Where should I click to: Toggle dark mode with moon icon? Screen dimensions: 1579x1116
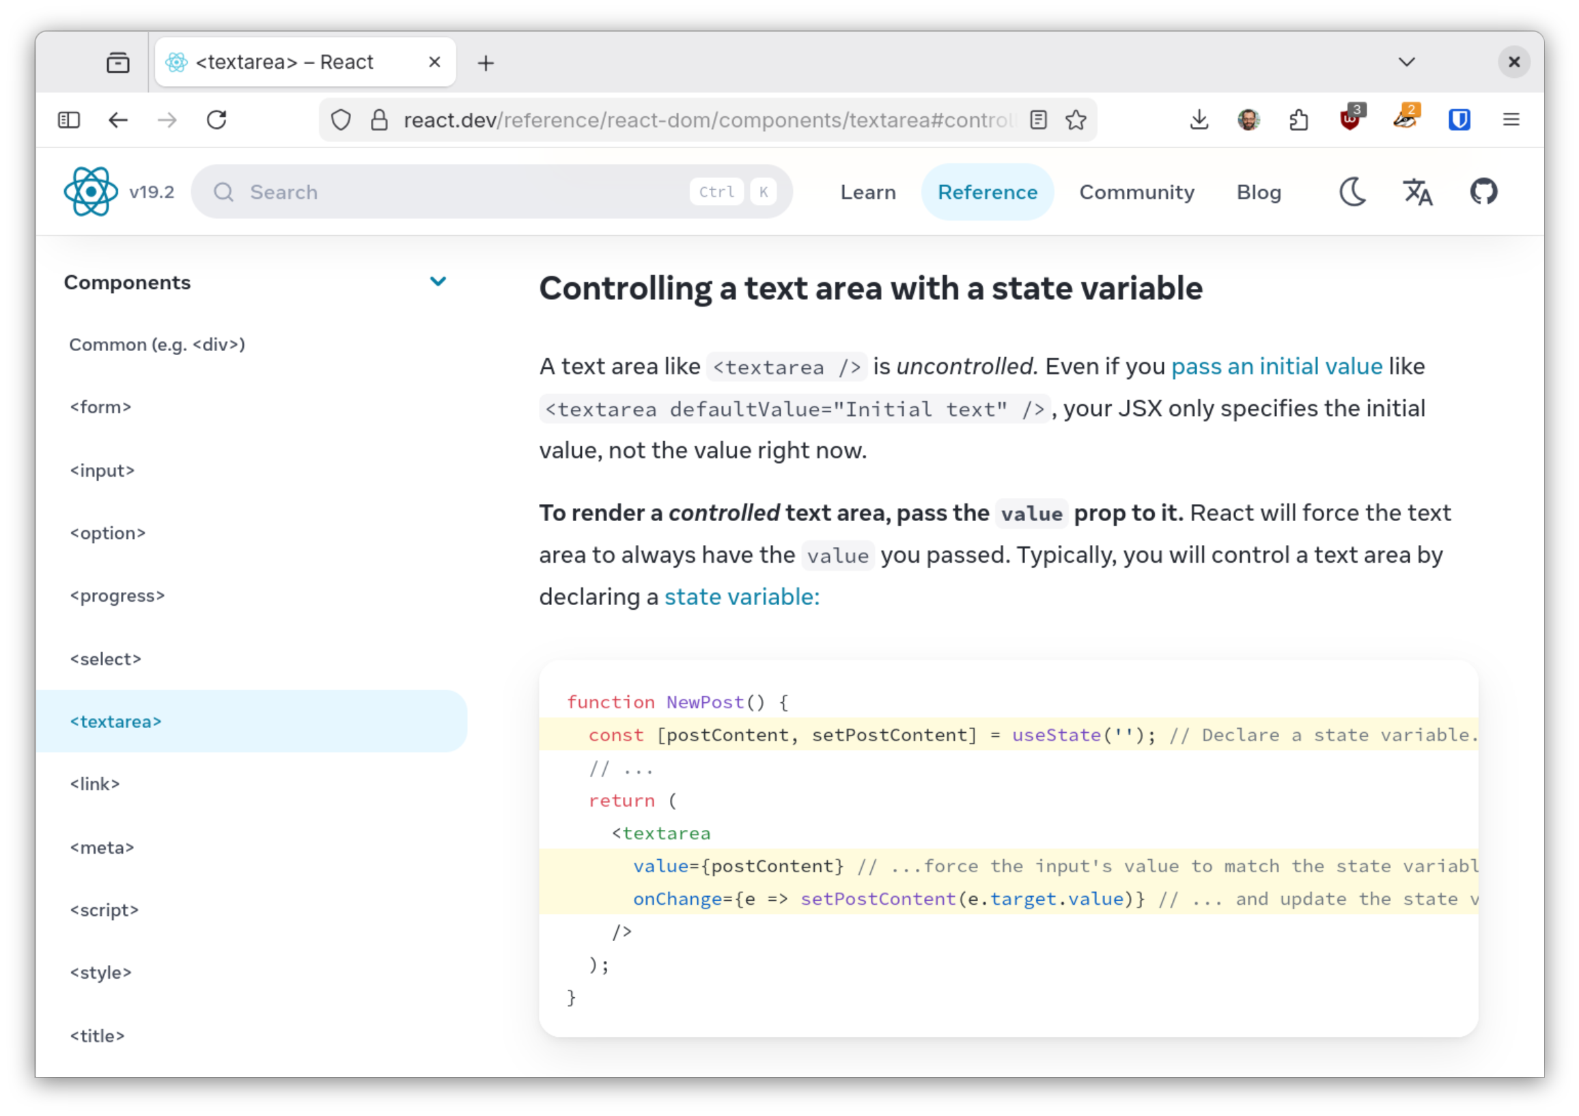point(1352,192)
